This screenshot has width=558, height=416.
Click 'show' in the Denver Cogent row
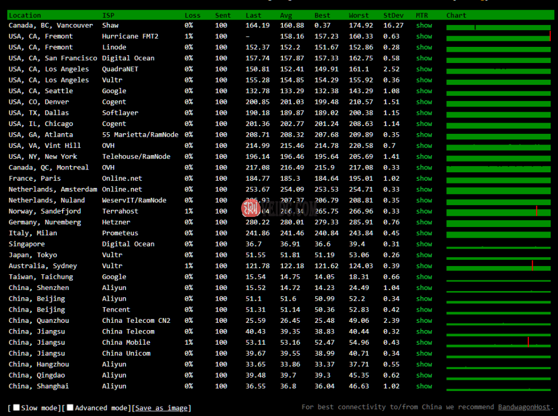[x=424, y=101]
